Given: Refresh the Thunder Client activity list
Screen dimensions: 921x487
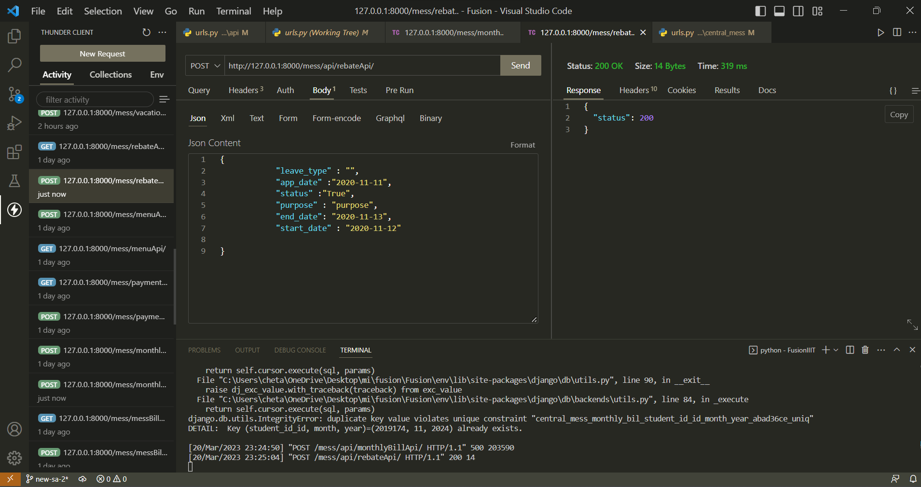Looking at the screenshot, I should coord(146,32).
